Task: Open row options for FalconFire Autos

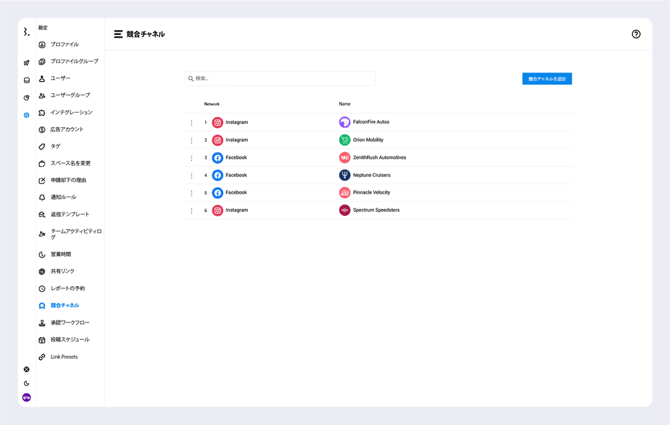Action: click(192, 123)
